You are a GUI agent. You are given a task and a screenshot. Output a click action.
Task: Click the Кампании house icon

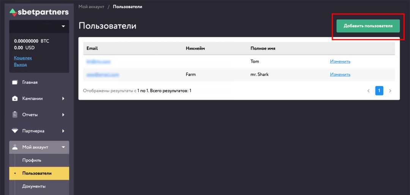click(15, 99)
